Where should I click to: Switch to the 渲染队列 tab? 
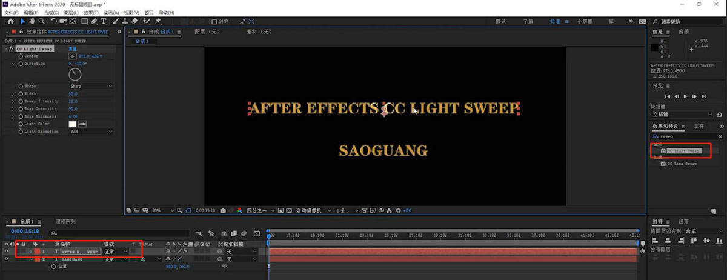65,221
